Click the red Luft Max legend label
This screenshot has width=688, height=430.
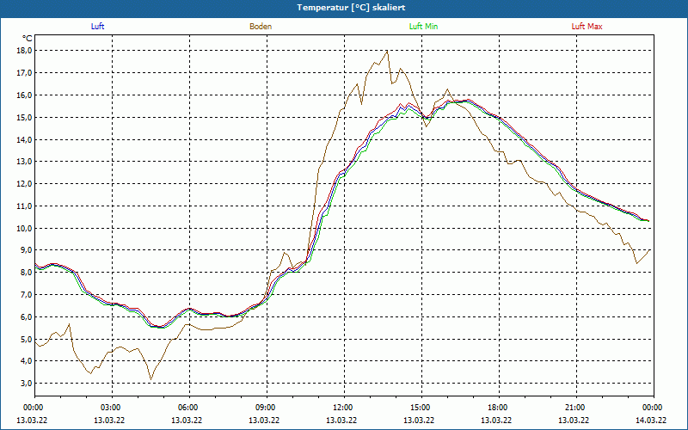click(x=587, y=27)
